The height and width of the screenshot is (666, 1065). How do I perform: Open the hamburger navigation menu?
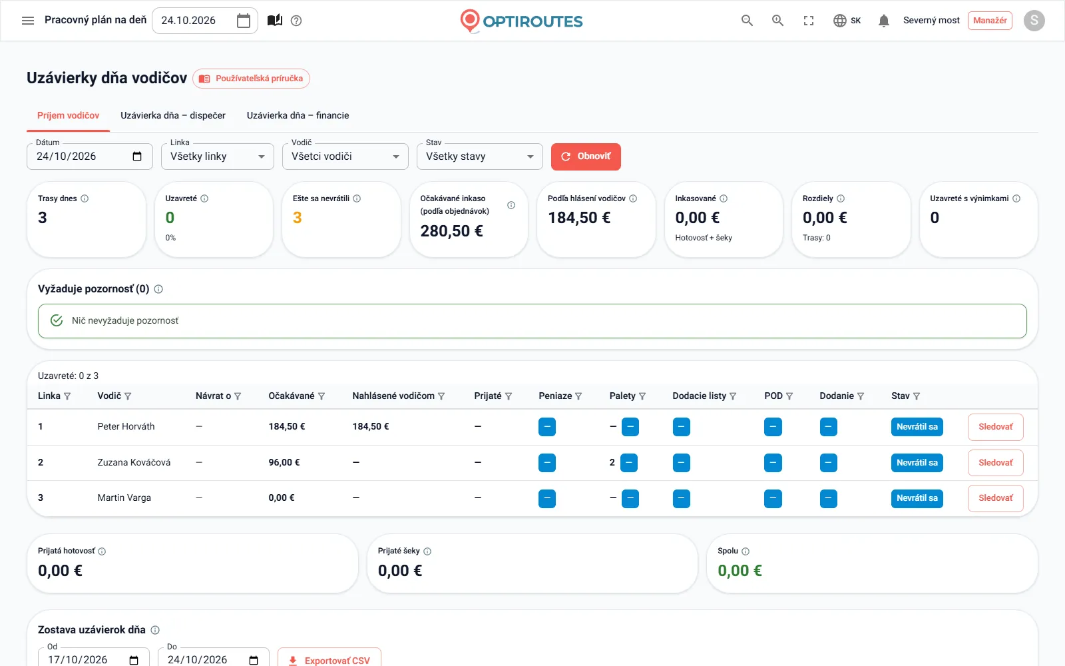pyautogui.click(x=28, y=21)
